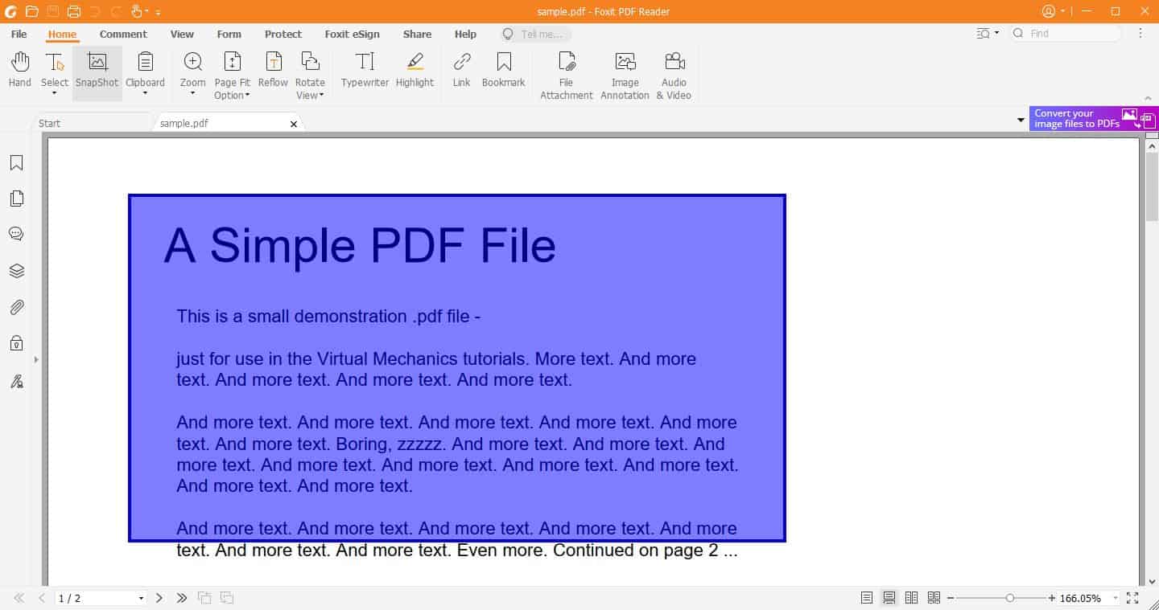The height and width of the screenshot is (610, 1159).
Task: Open the Clipboard tool
Action: (145, 68)
